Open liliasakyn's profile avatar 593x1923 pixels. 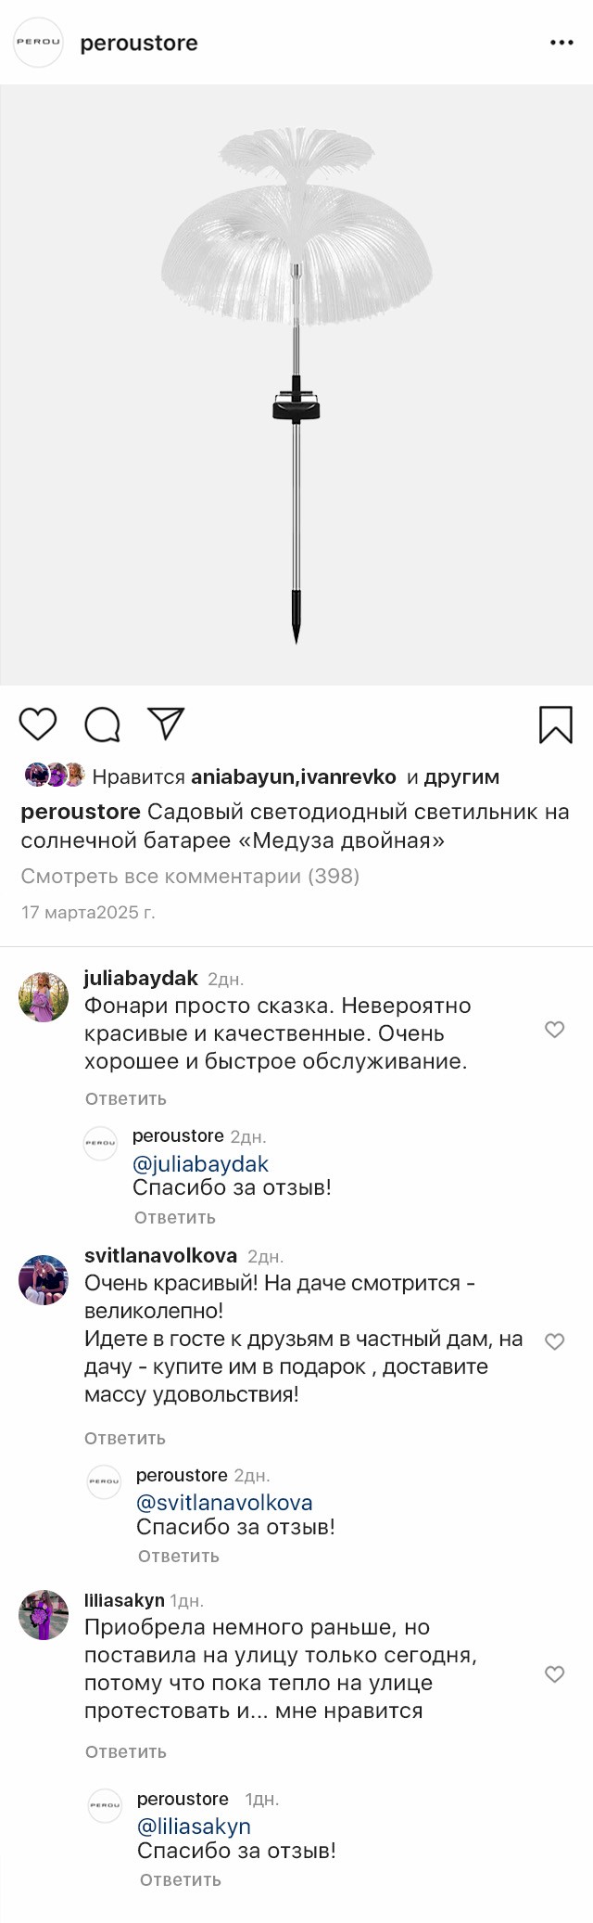(44, 1614)
